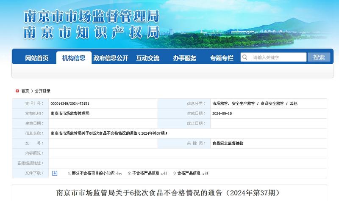Click the 文号 field label
339x201 pixels.
[x=34, y=143]
